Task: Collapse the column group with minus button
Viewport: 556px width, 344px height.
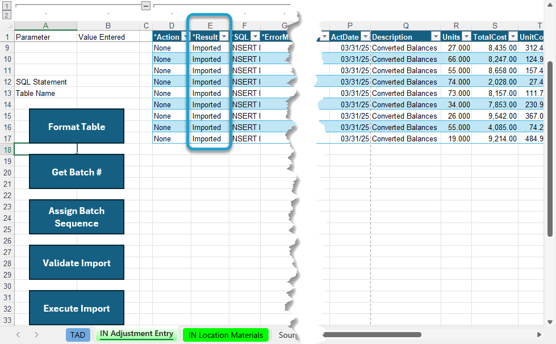Action: [146, 6]
